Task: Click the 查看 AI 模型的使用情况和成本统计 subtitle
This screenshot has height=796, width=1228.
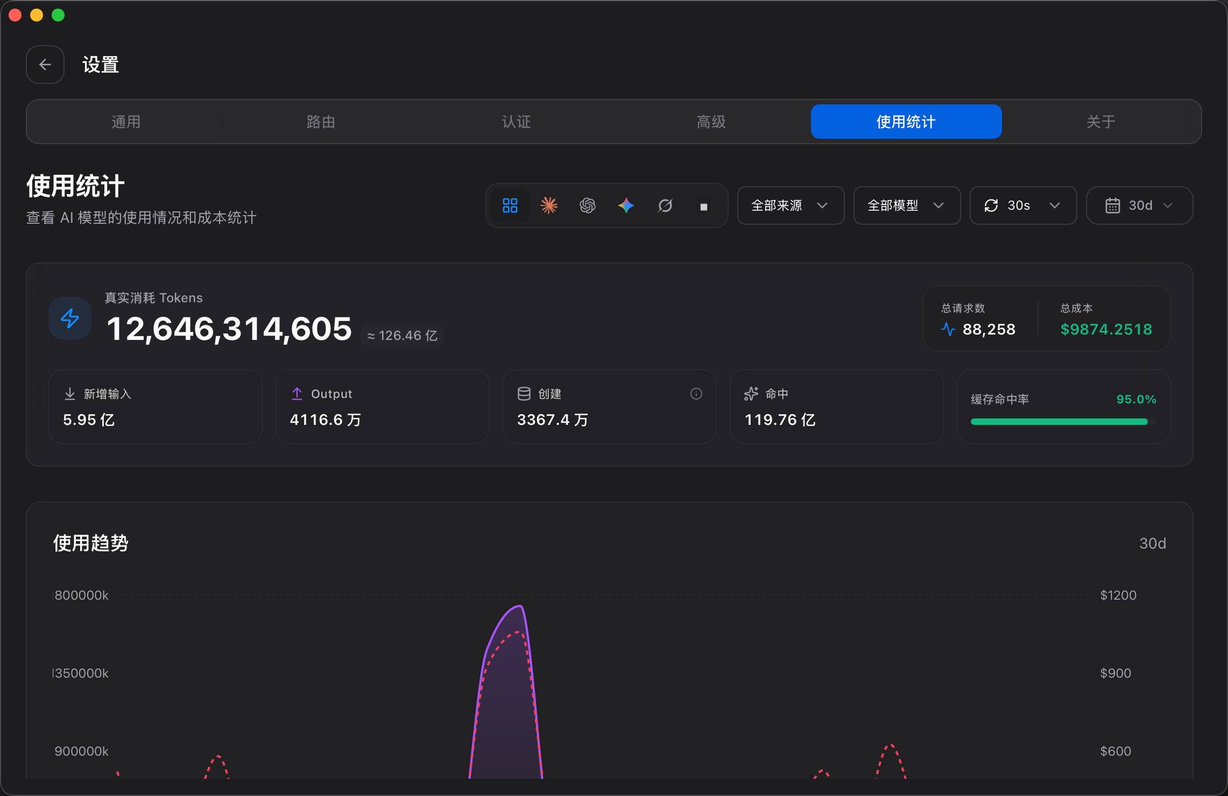Action: click(x=142, y=218)
